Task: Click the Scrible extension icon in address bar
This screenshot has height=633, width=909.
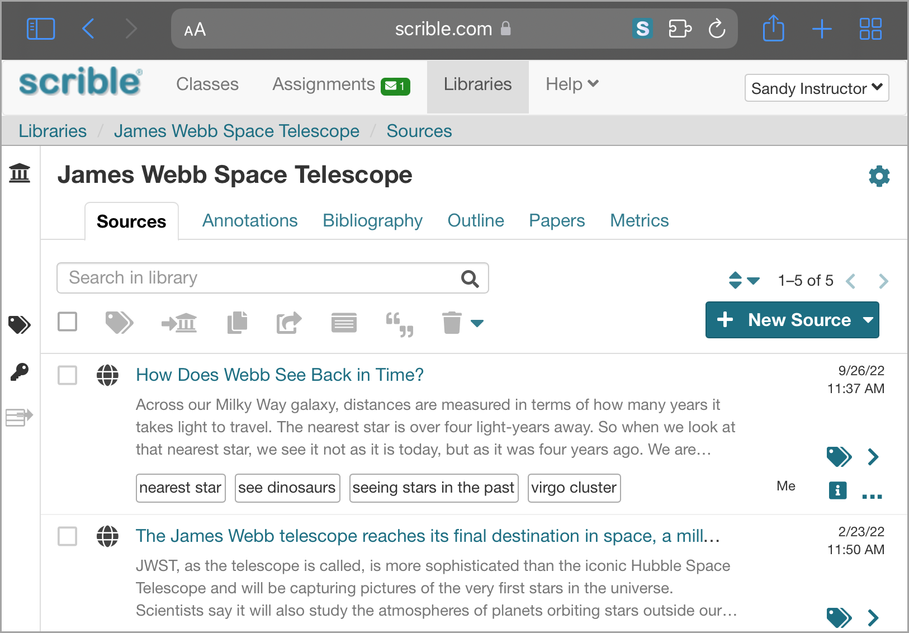Action: [x=643, y=29]
